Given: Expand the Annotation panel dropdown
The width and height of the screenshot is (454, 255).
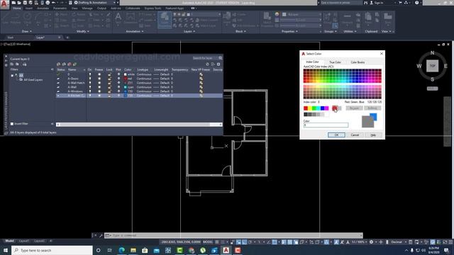Looking at the screenshot, I should point(134,31).
